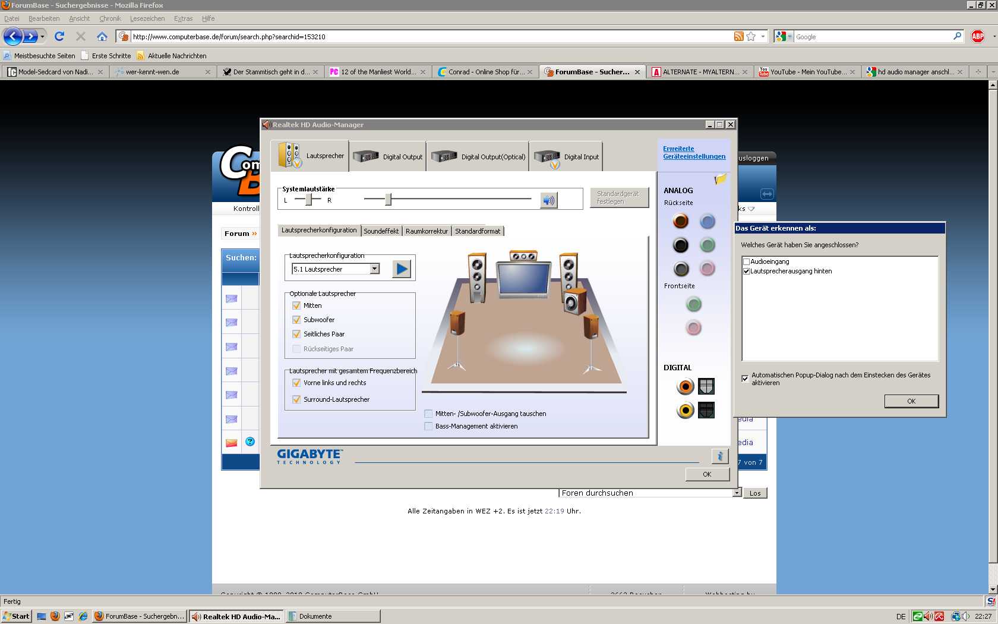998x624 pixels.
Task: Open the Foren durchsuchen dropdown
Action: click(x=737, y=493)
